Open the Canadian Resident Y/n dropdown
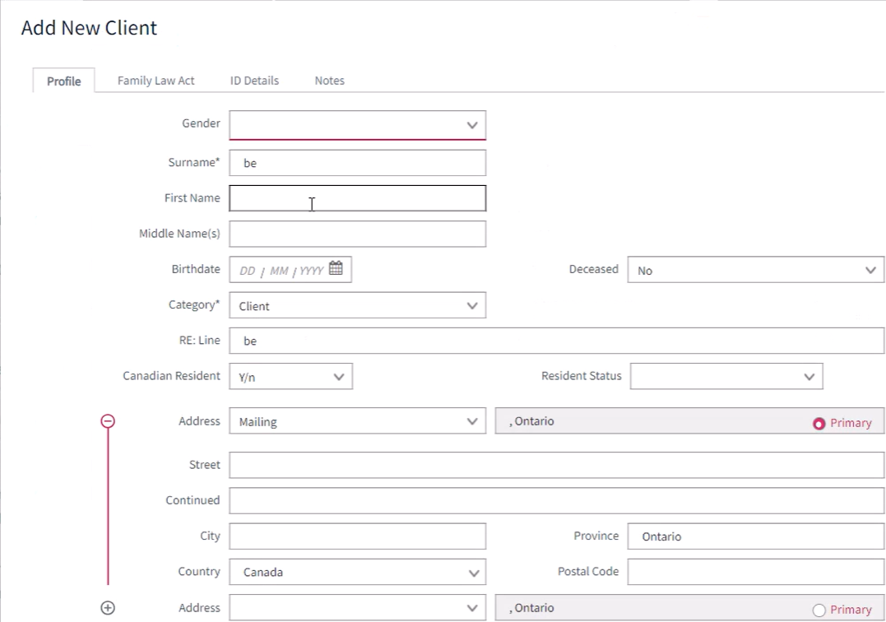The height and width of the screenshot is (622, 886). pyautogui.click(x=290, y=376)
